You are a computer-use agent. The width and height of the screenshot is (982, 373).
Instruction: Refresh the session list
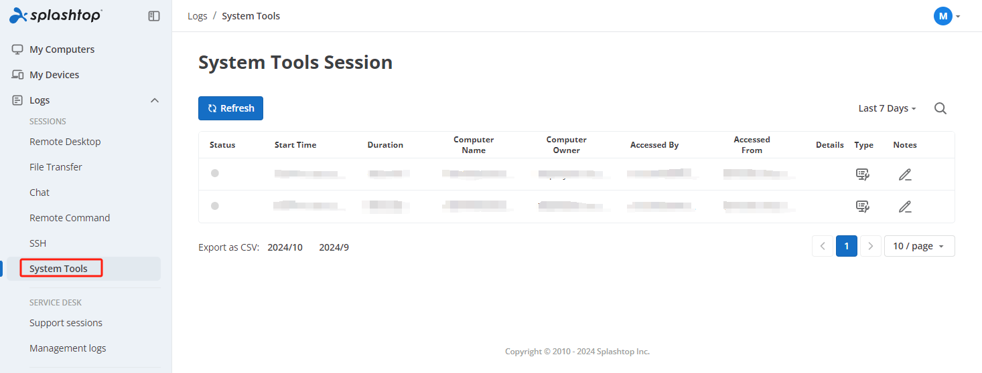(x=230, y=108)
